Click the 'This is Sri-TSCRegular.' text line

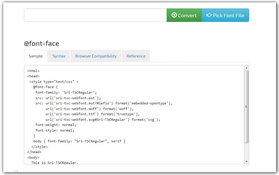click(55, 162)
